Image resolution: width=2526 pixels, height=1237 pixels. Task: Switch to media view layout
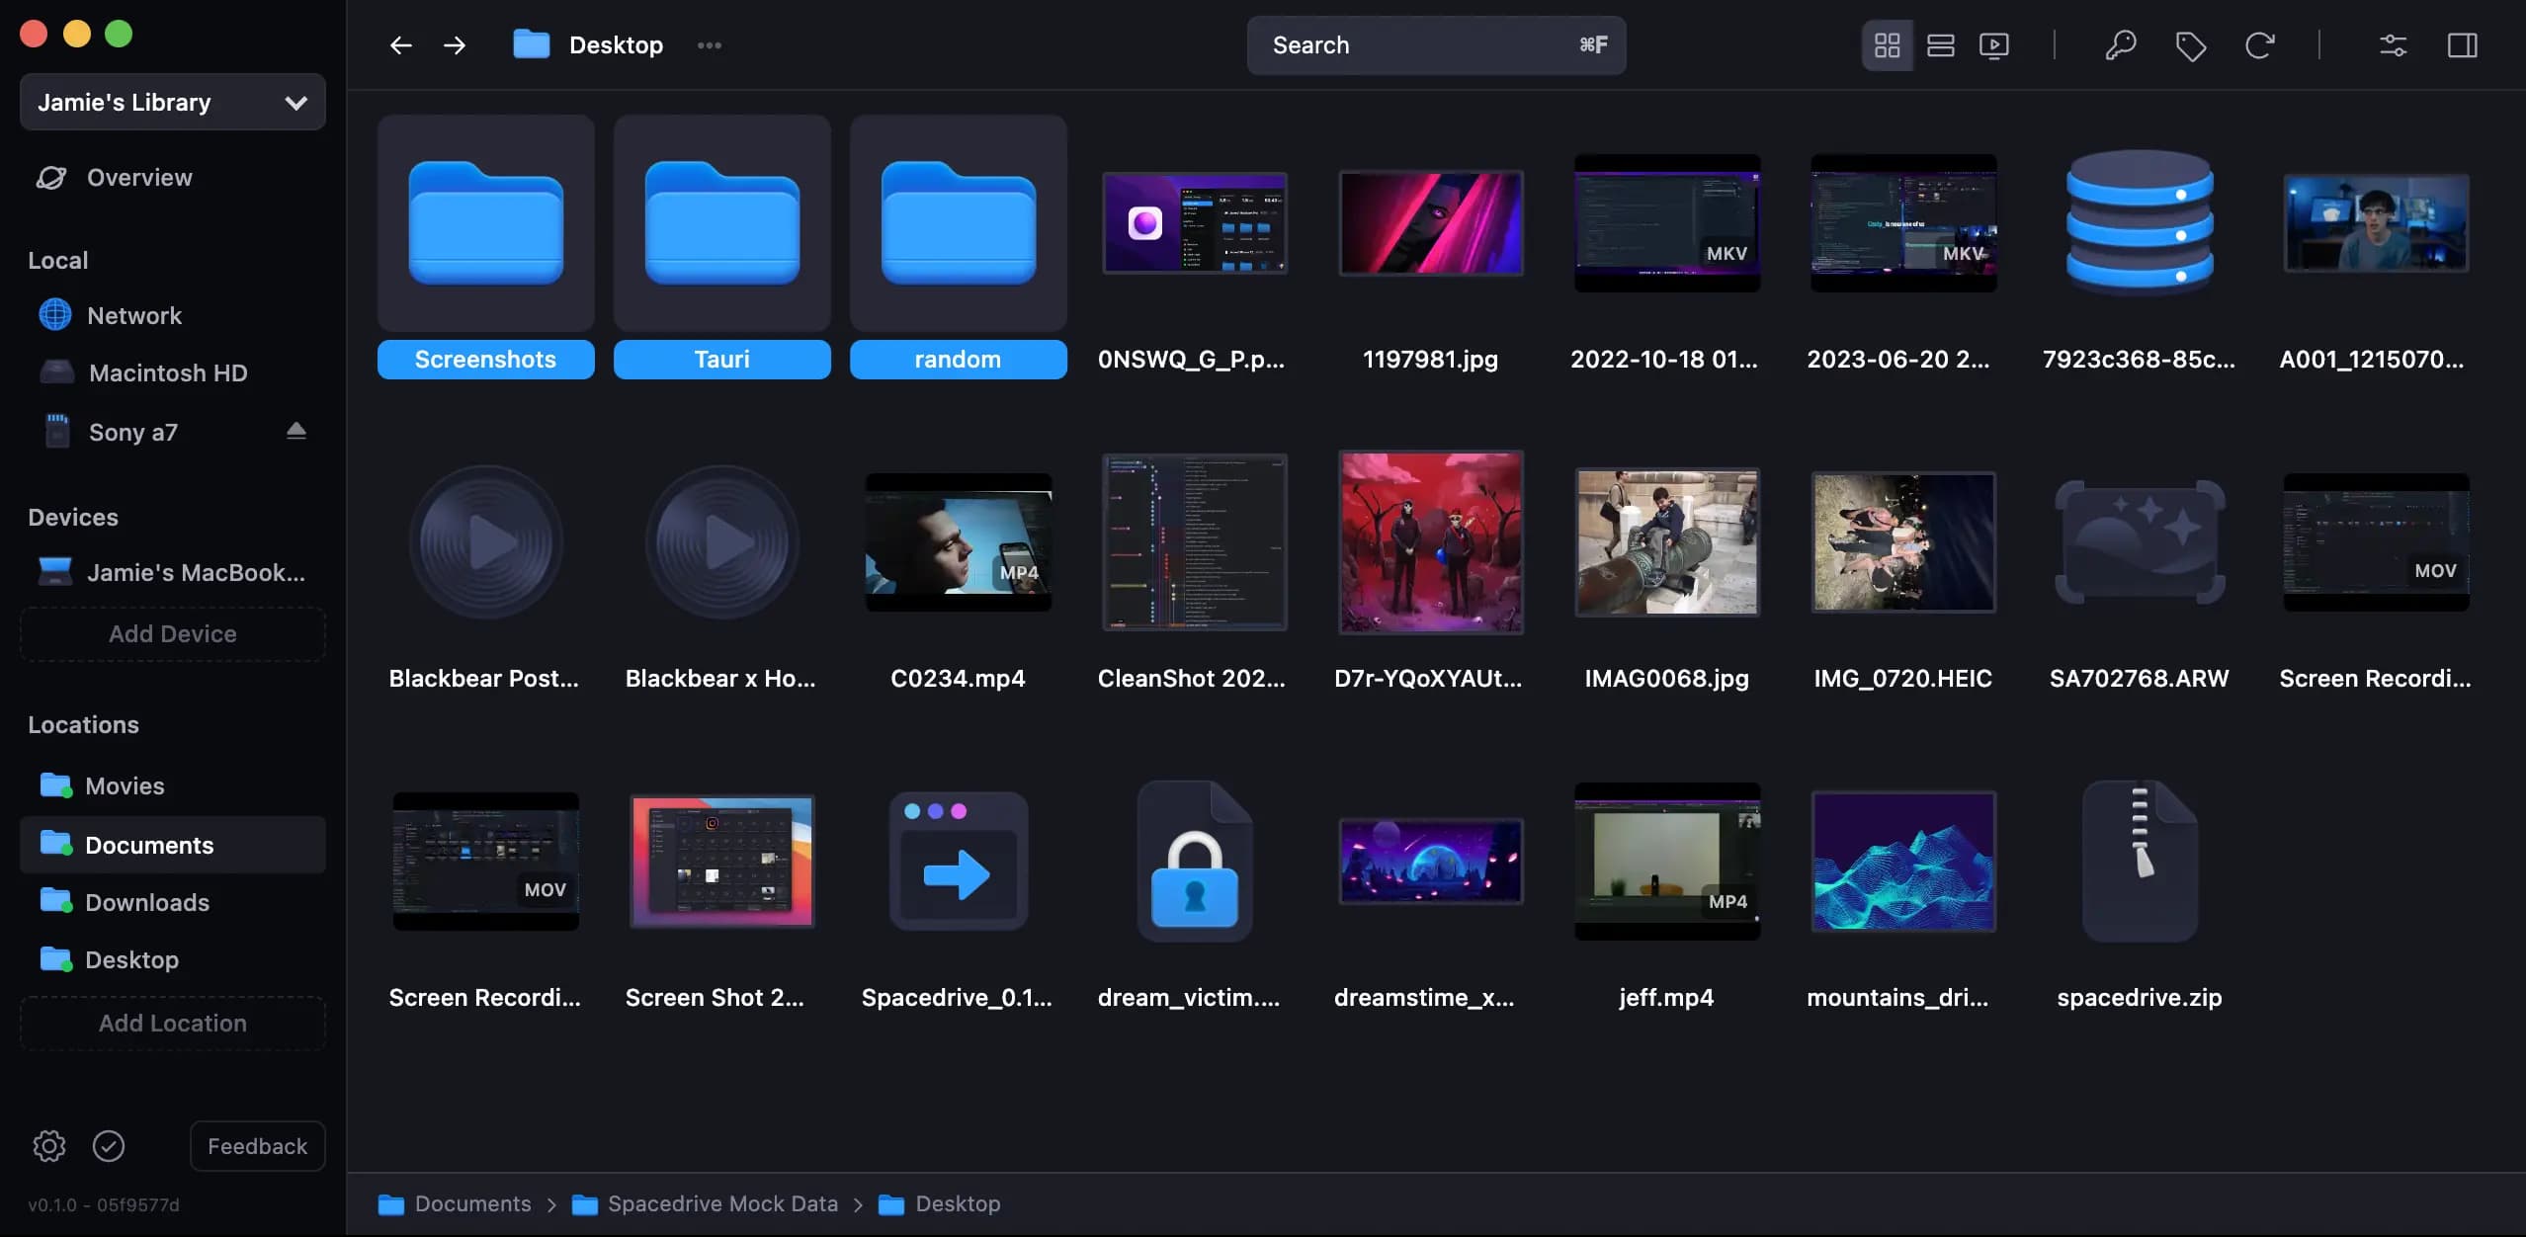coord(1993,45)
